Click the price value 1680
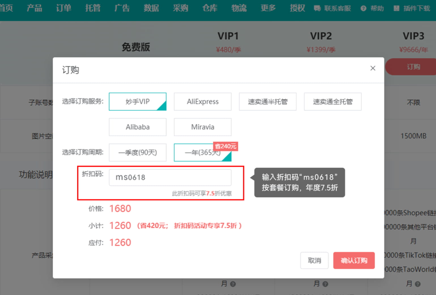 [120, 209]
